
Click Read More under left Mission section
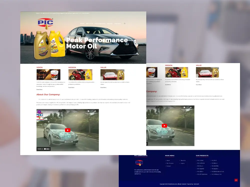[x=71, y=88]
